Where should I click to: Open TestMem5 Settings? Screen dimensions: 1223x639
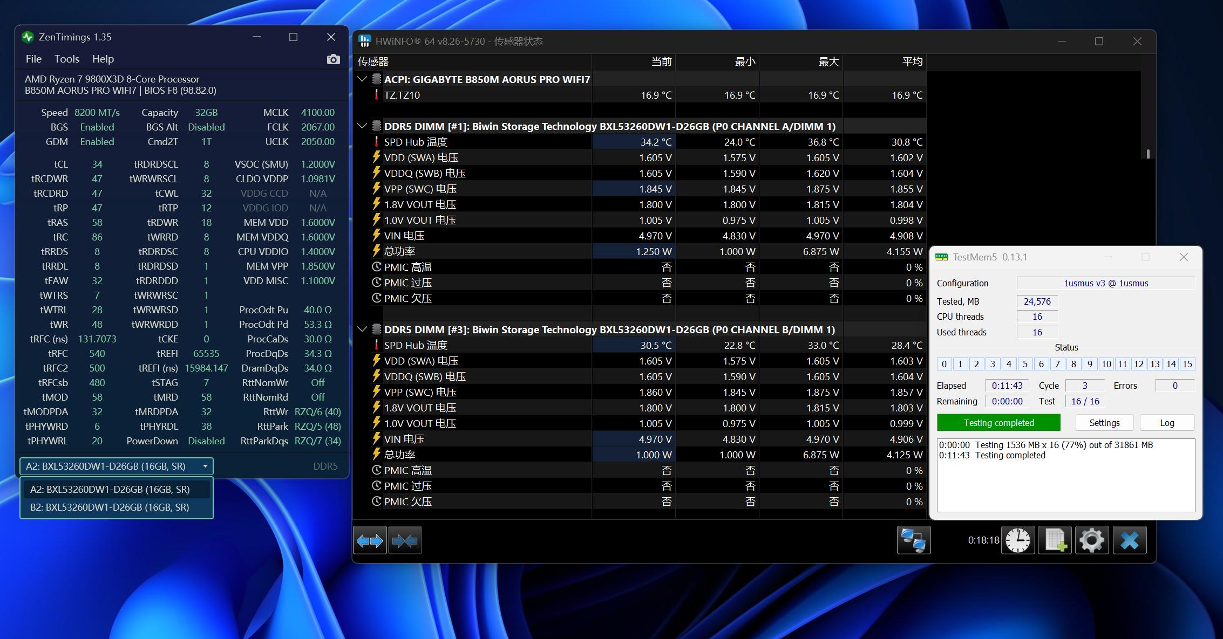pos(1104,422)
